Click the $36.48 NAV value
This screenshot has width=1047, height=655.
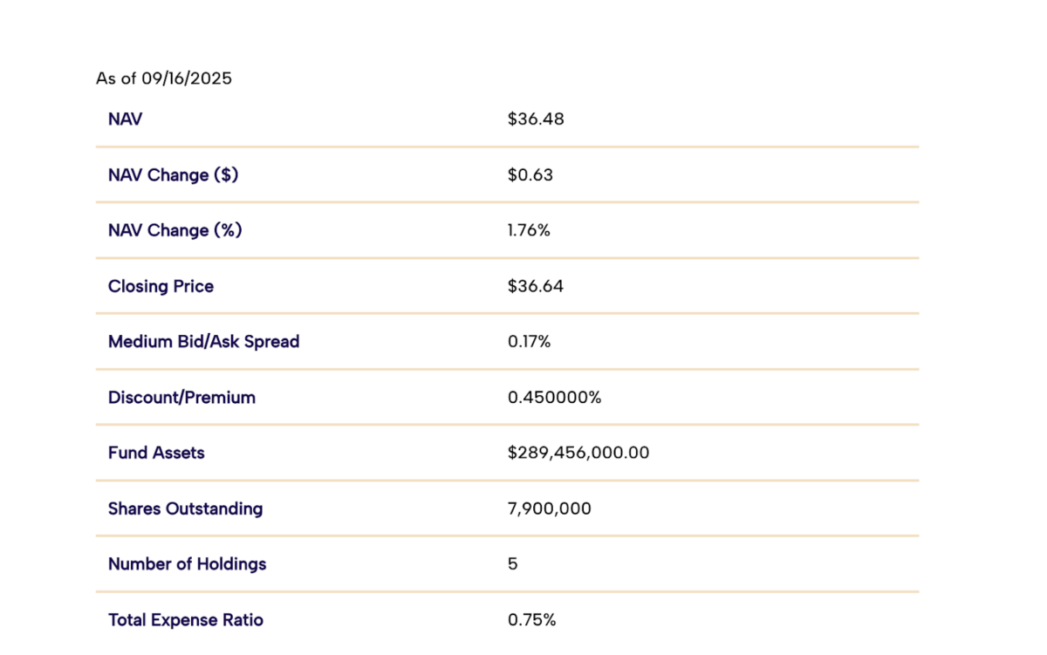(536, 119)
